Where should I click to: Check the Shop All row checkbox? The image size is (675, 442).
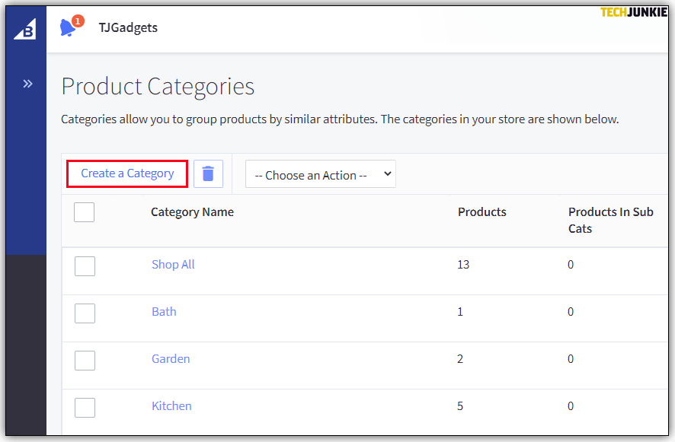(85, 266)
